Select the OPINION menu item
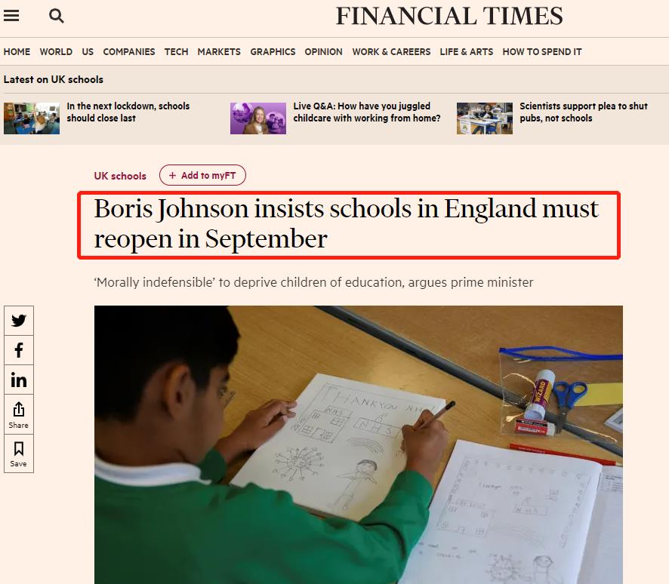The width and height of the screenshot is (669, 584). pos(323,51)
